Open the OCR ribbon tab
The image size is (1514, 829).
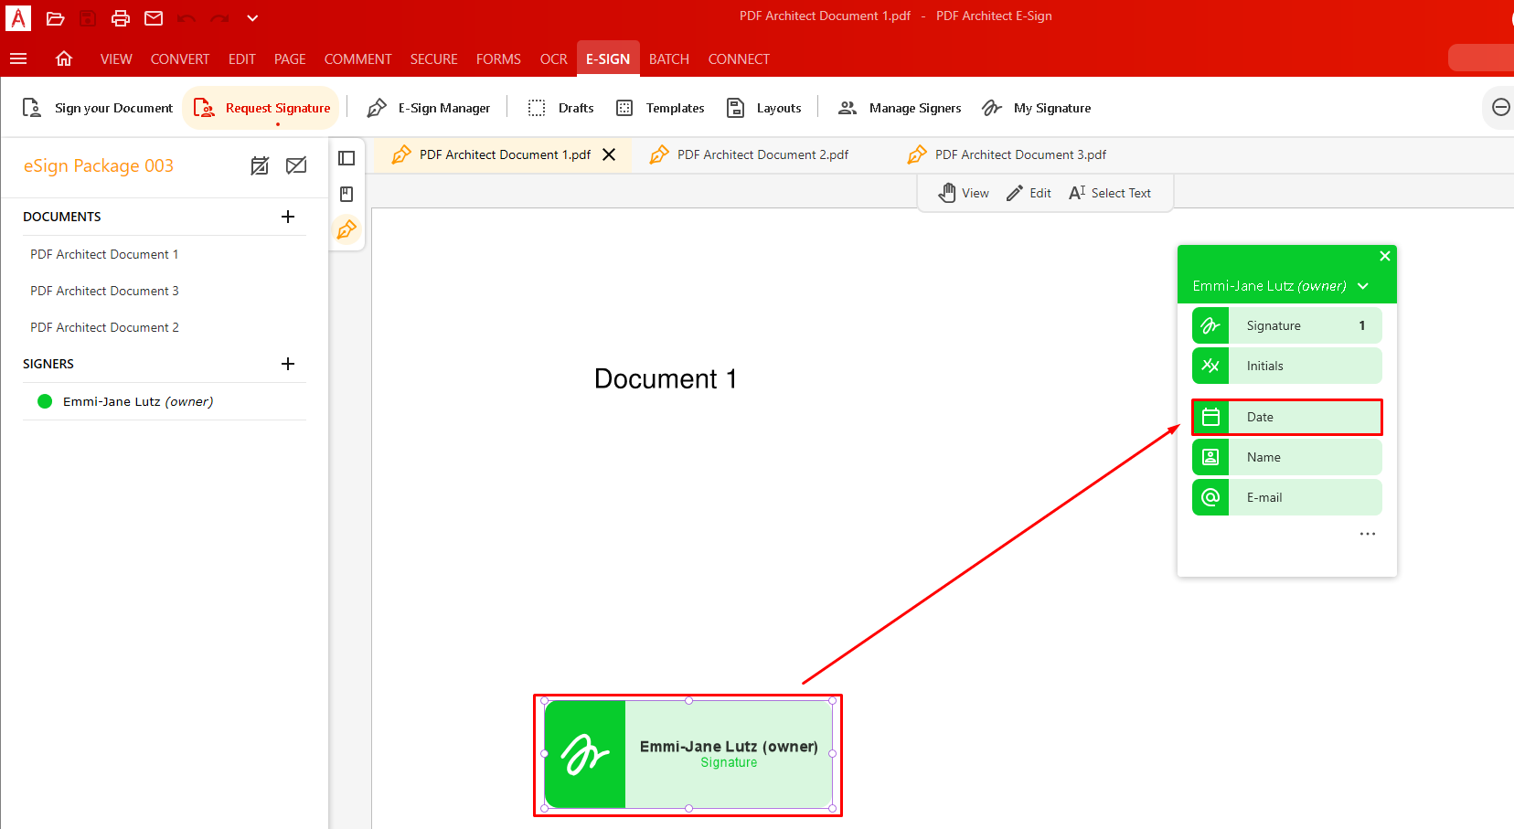coord(553,58)
